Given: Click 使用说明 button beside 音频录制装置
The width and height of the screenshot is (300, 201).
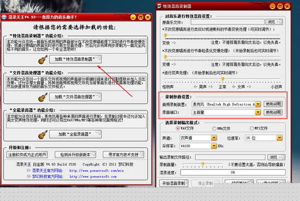Looking at the screenshot, I should pos(273,104).
